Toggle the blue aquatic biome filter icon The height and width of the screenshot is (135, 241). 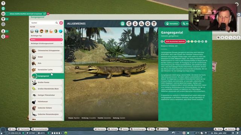pos(61,31)
